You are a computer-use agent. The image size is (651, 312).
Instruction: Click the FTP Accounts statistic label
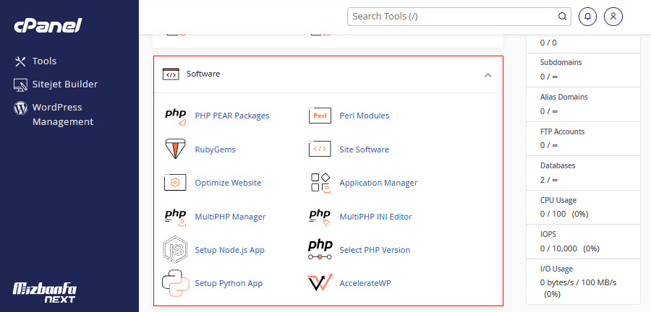coord(562,131)
